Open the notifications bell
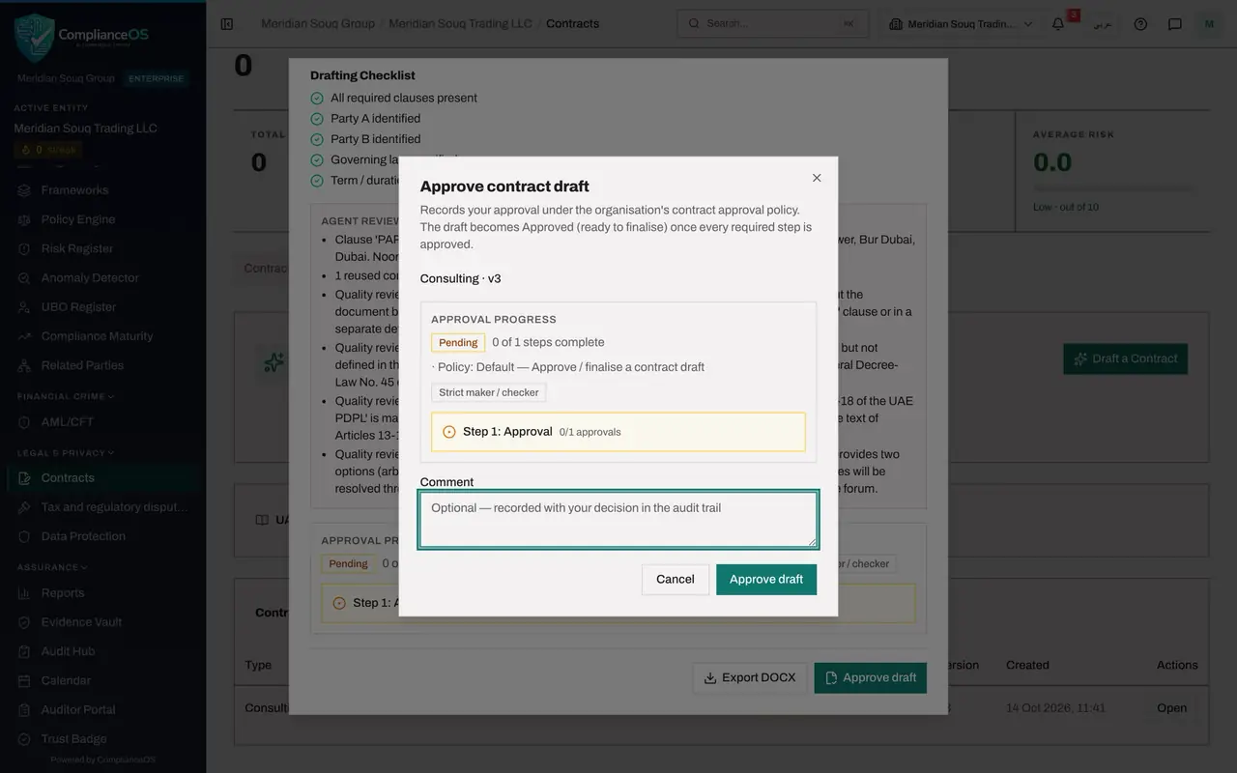1237x773 pixels. pos(1058,24)
